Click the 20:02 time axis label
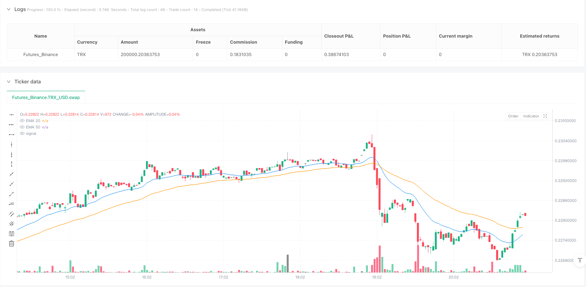 click(x=454, y=277)
